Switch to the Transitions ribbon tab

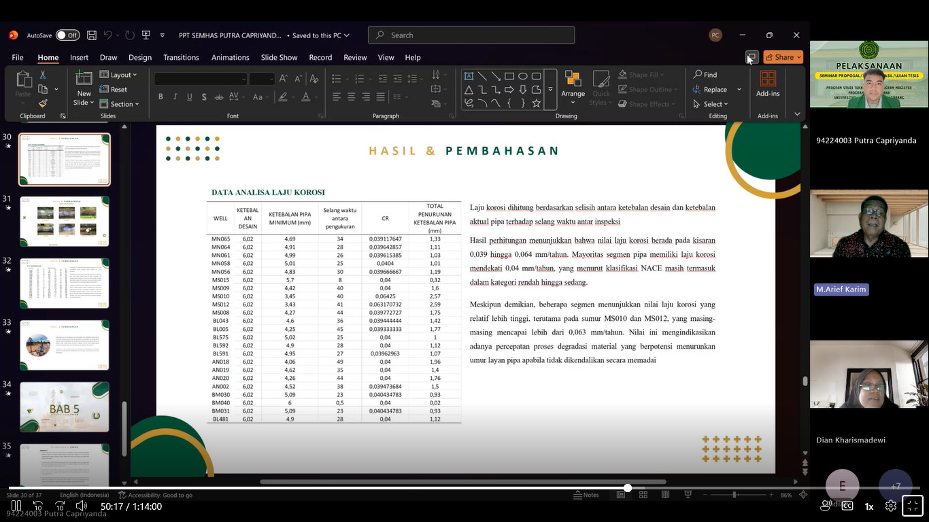click(181, 58)
